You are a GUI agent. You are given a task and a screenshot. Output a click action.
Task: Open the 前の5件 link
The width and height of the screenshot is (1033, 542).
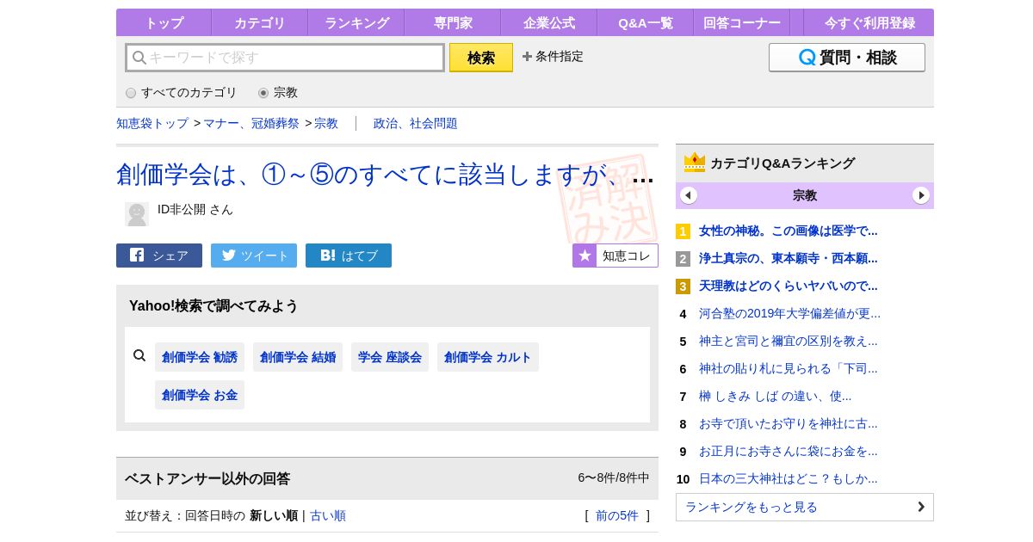pos(616,515)
